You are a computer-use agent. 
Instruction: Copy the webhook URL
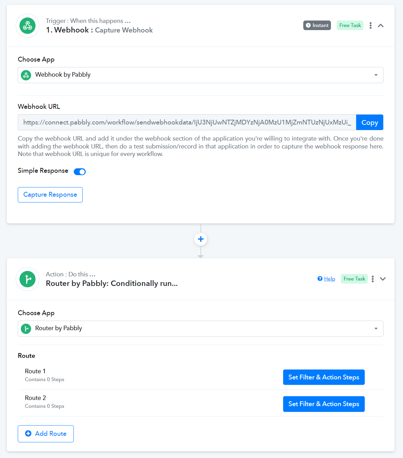tap(370, 122)
